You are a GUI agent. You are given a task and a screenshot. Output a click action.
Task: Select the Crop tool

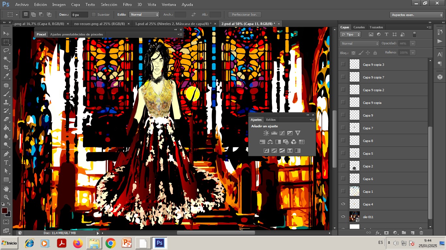click(x=6, y=67)
